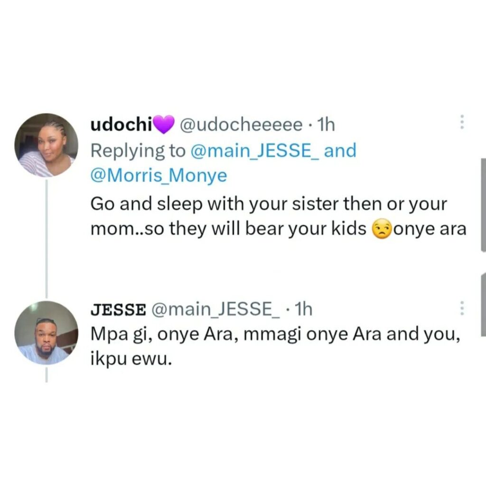The height and width of the screenshot is (486, 486).
Task: Click the 1h timestamp on udochi's tweet
Action: 326,125
